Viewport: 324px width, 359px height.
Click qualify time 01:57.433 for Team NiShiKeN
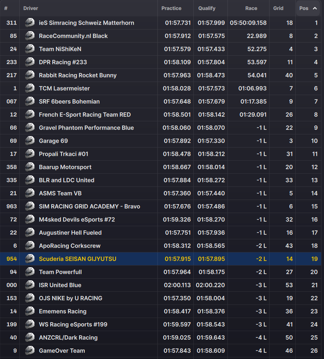click(211, 49)
